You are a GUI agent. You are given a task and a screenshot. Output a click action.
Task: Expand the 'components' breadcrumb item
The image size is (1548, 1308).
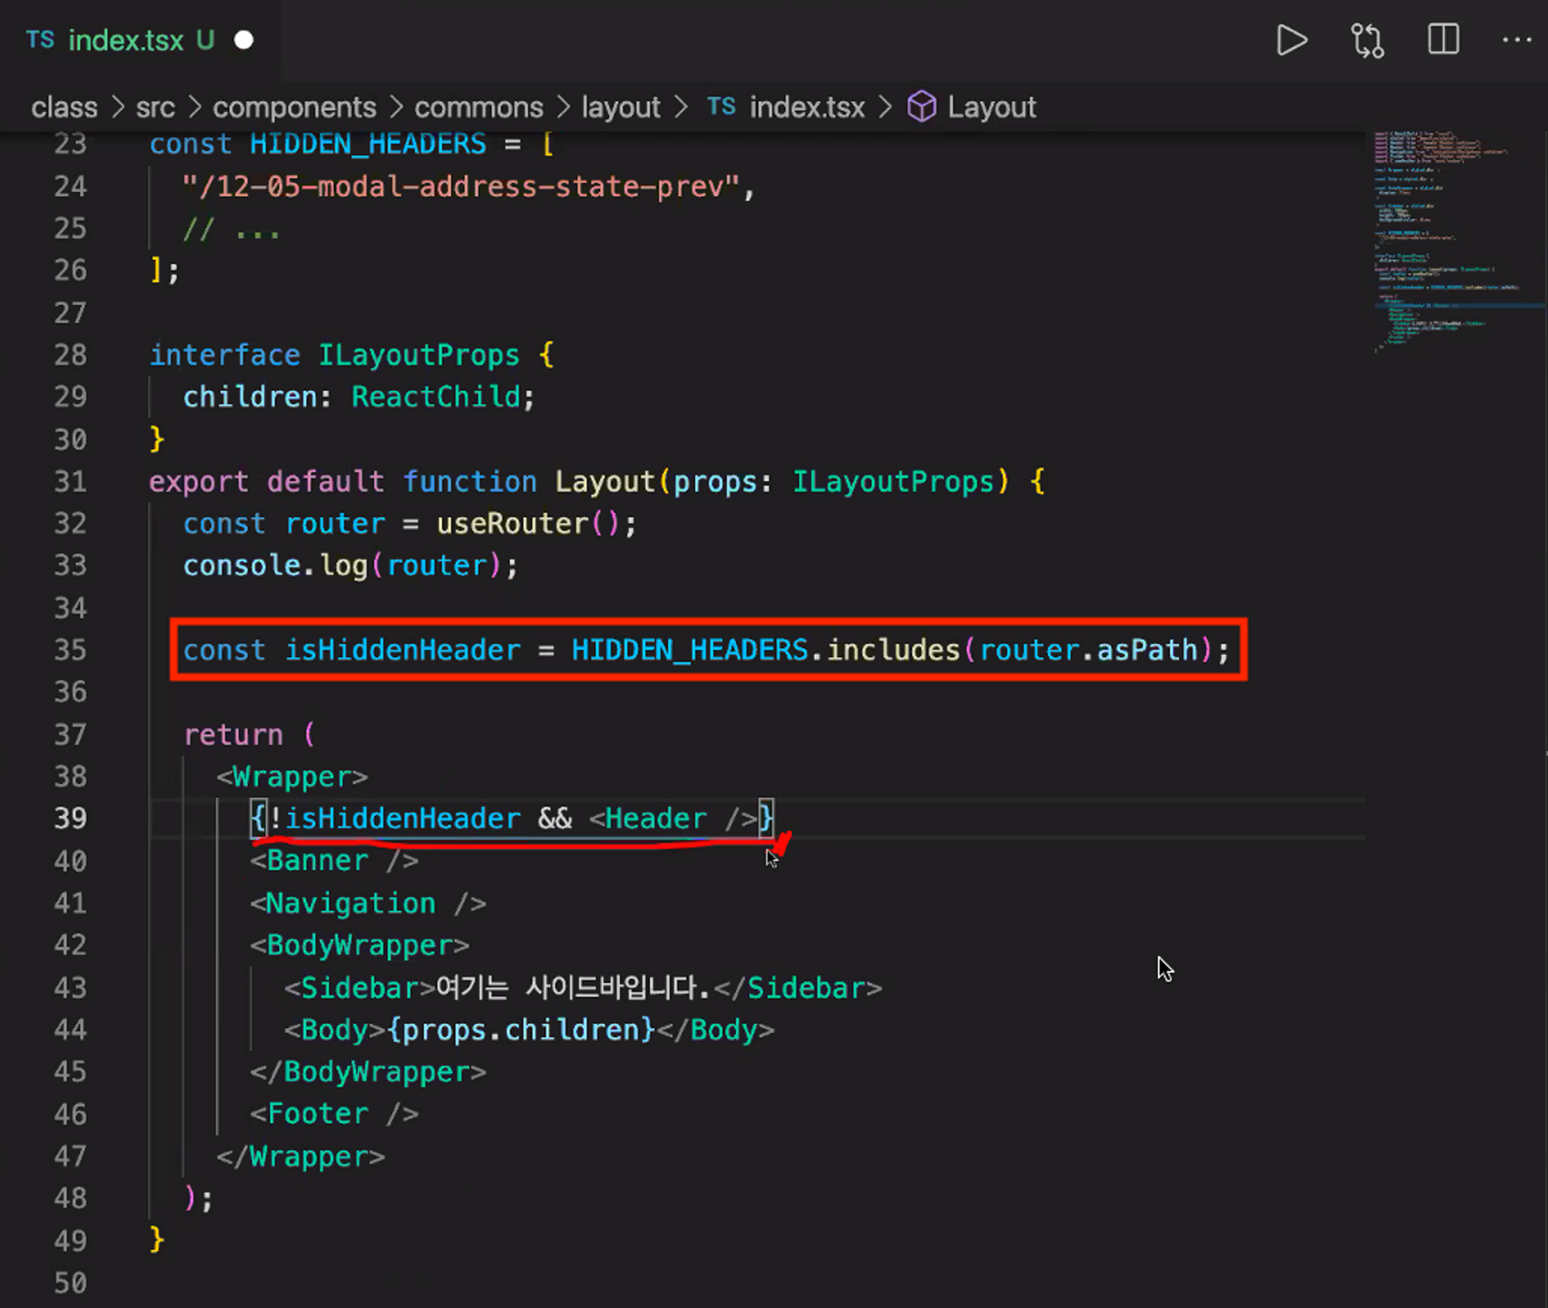pos(294,108)
